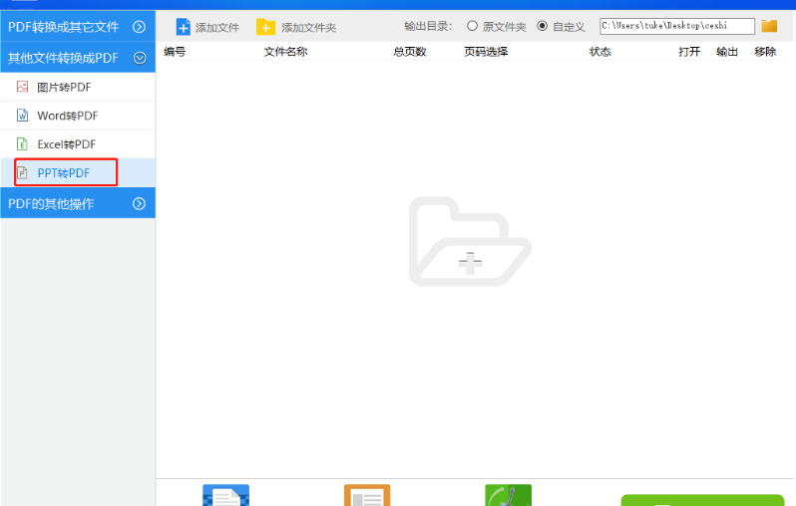The height and width of the screenshot is (506, 796).
Task: Click the blue document icon at bottom
Action: (x=225, y=495)
